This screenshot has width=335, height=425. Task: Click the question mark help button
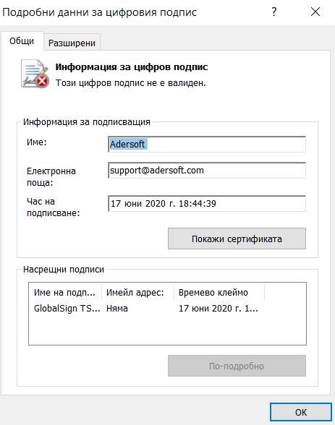pyautogui.click(x=274, y=12)
